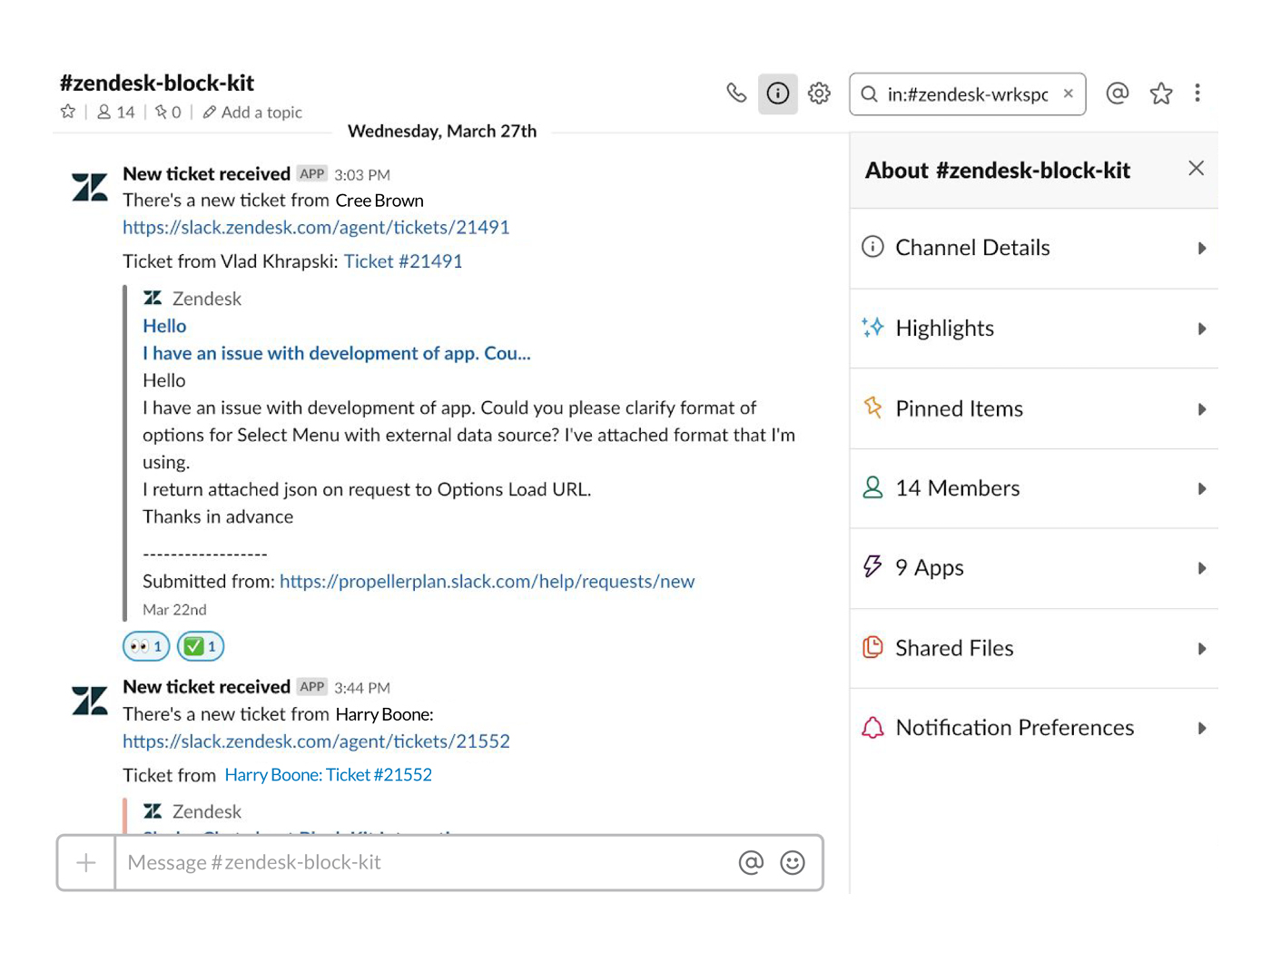
Task: Expand the Shared Files arrow
Action: pyautogui.click(x=1202, y=649)
